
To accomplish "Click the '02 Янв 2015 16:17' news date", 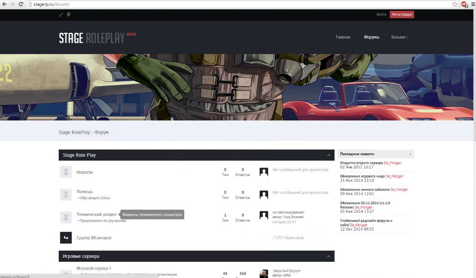I will 357,167.
